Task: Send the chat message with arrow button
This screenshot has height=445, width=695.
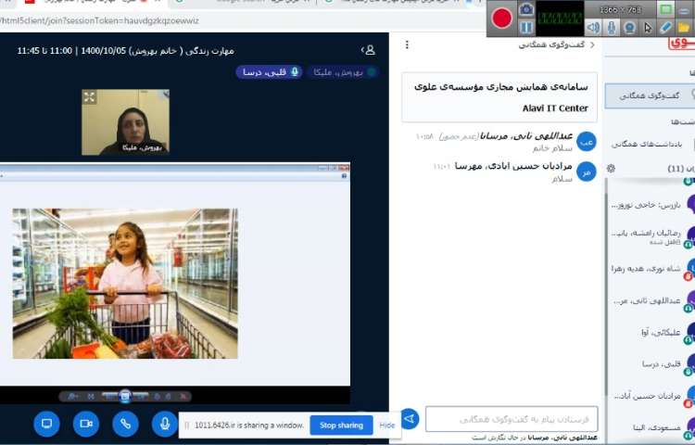Action: pyautogui.click(x=409, y=419)
